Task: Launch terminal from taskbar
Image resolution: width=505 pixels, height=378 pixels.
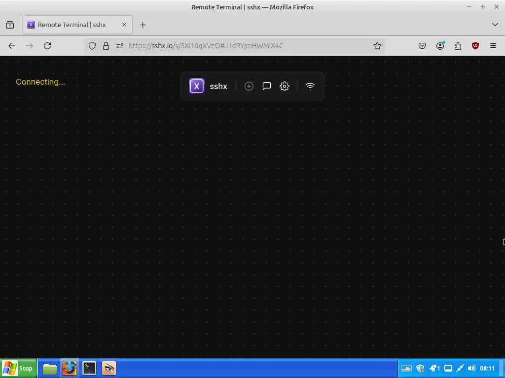Action: (89, 368)
